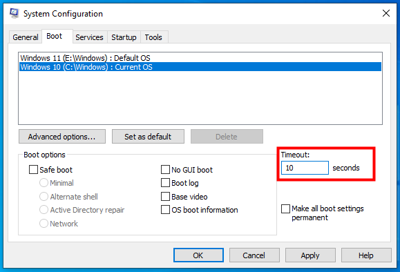Click Set as default button
The image size is (400, 272).
pos(148,137)
